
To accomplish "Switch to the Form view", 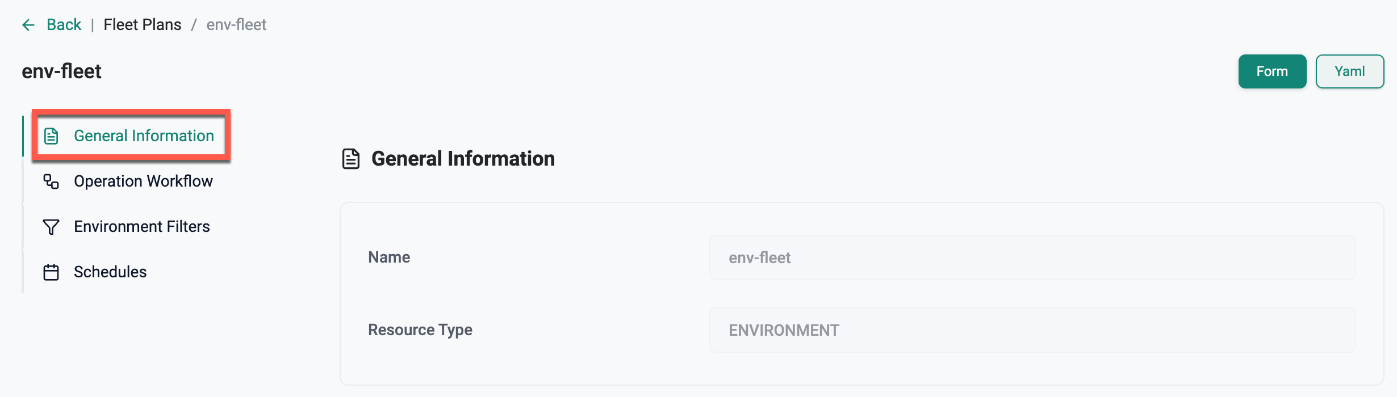I will (x=1272, y=71).
